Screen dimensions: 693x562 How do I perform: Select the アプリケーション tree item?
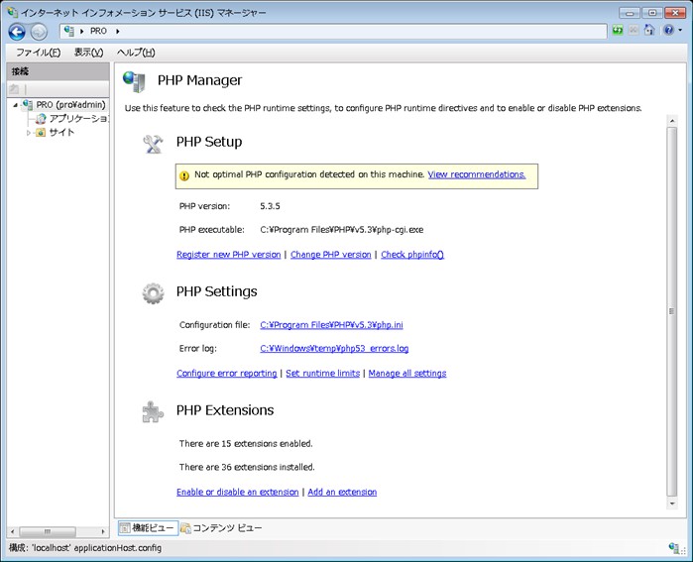(x=78, y=118)
